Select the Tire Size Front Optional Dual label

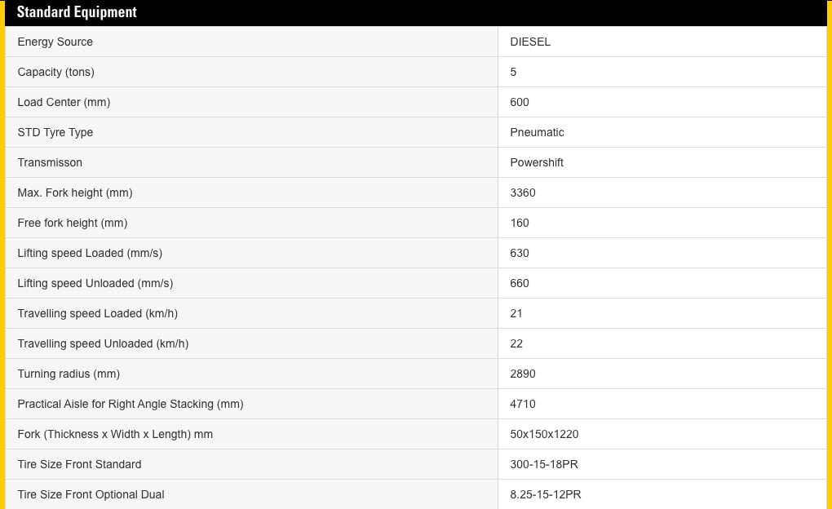91,494
